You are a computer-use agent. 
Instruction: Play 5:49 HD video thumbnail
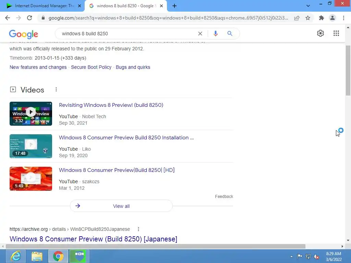pos(31,179)
